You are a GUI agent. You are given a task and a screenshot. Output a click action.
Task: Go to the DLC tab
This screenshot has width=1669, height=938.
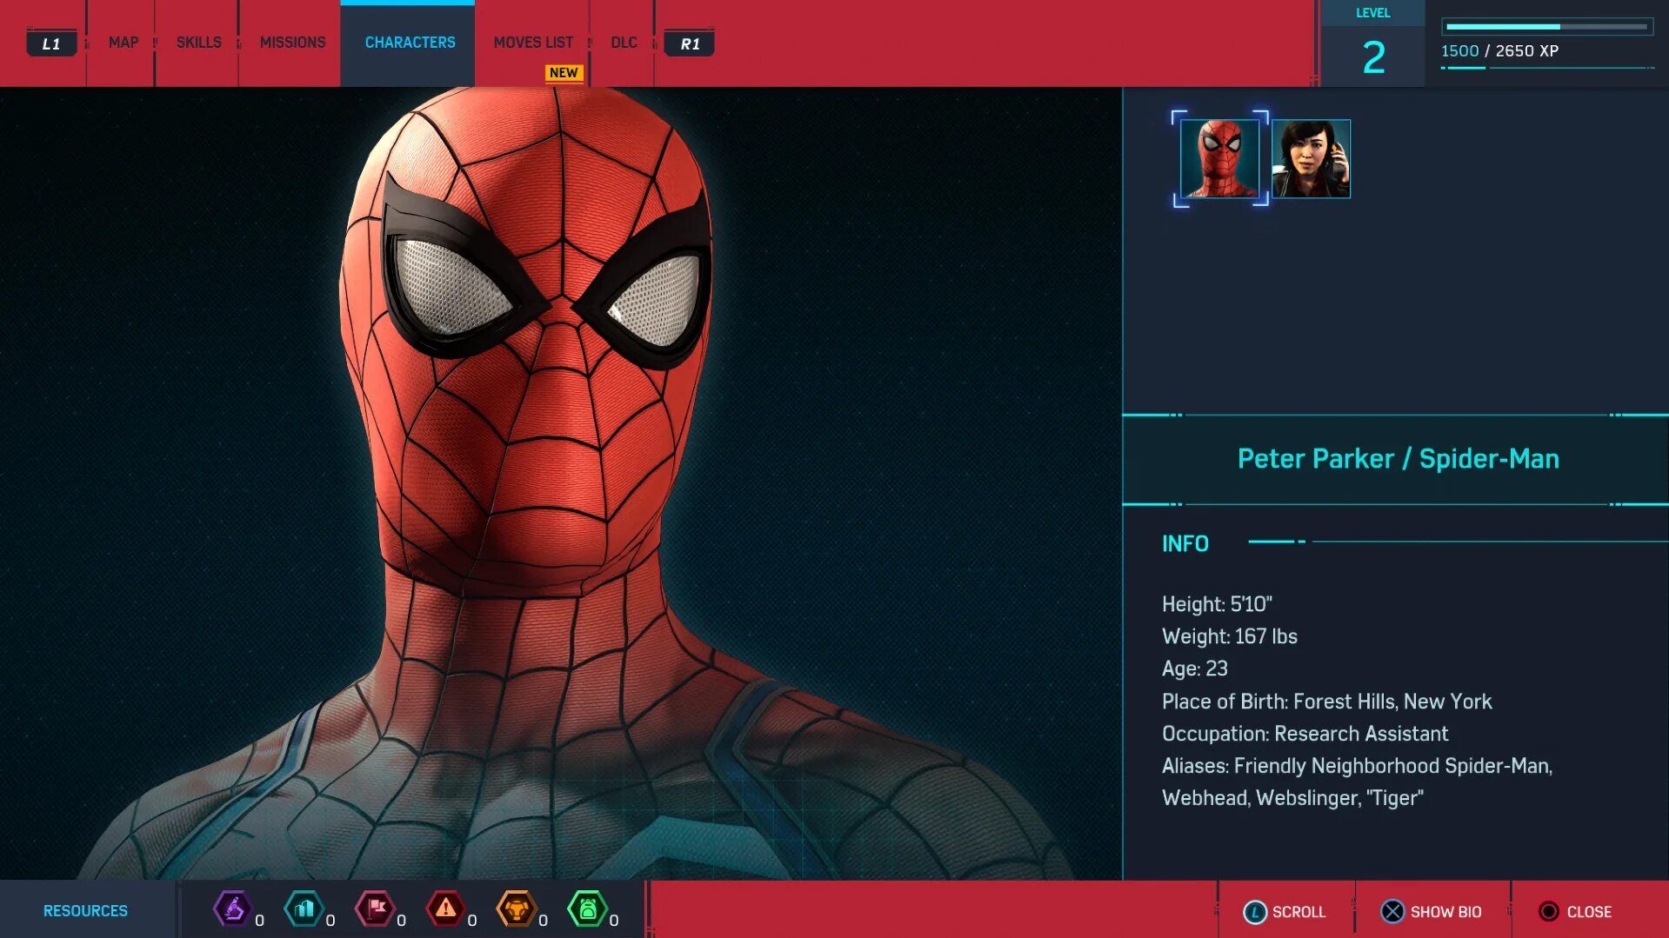point(624,43)
